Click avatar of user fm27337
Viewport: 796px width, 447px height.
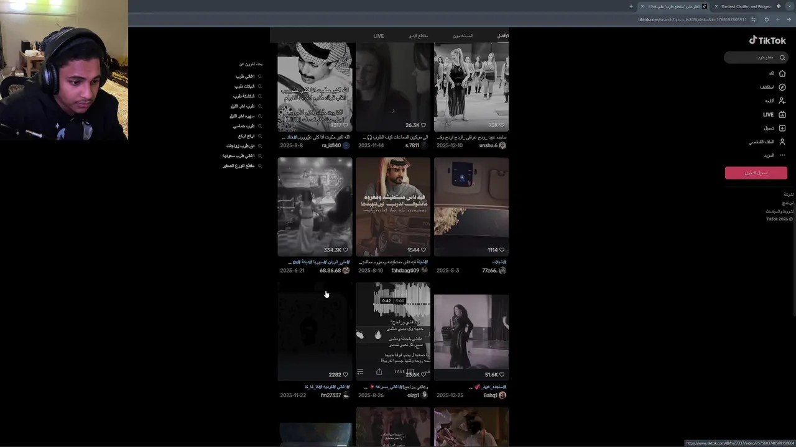(346, 395)
